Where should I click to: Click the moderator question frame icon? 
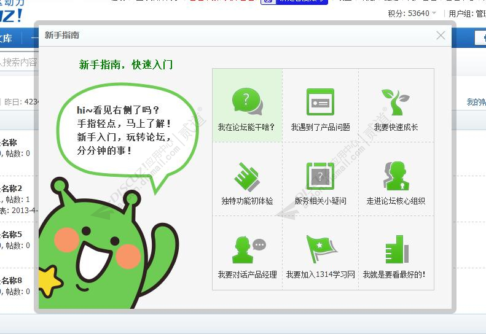point(320,176)
